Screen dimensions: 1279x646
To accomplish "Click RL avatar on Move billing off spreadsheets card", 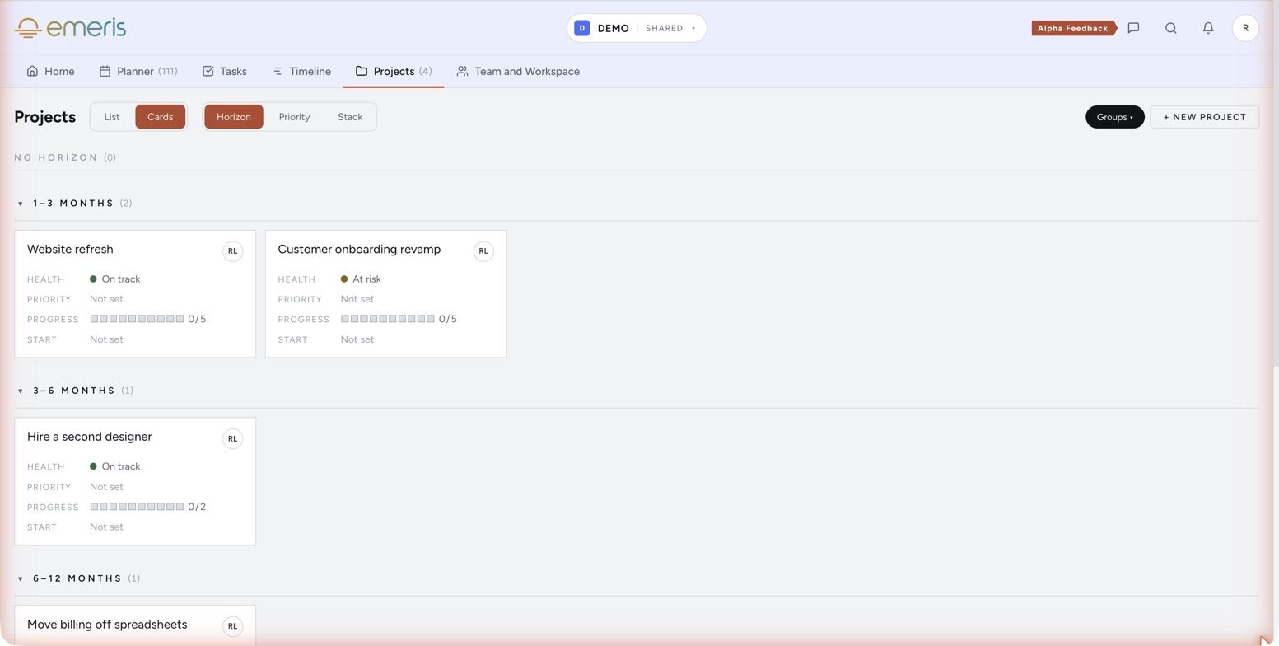I will coord(232,626).
